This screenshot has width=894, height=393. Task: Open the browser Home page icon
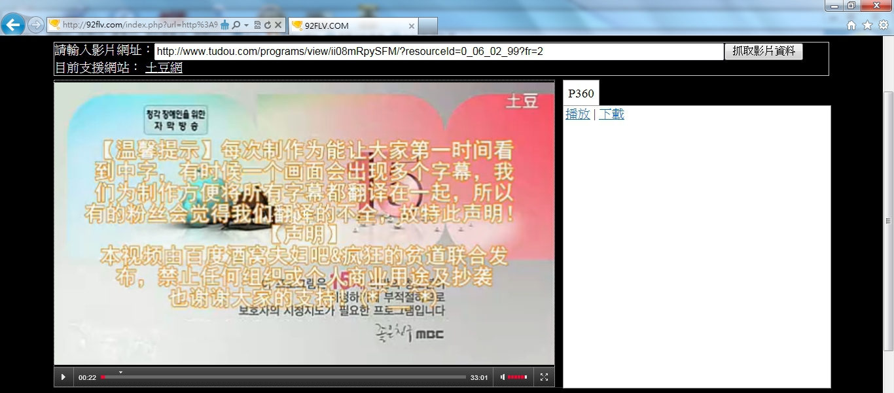click(x=851, y=25)
